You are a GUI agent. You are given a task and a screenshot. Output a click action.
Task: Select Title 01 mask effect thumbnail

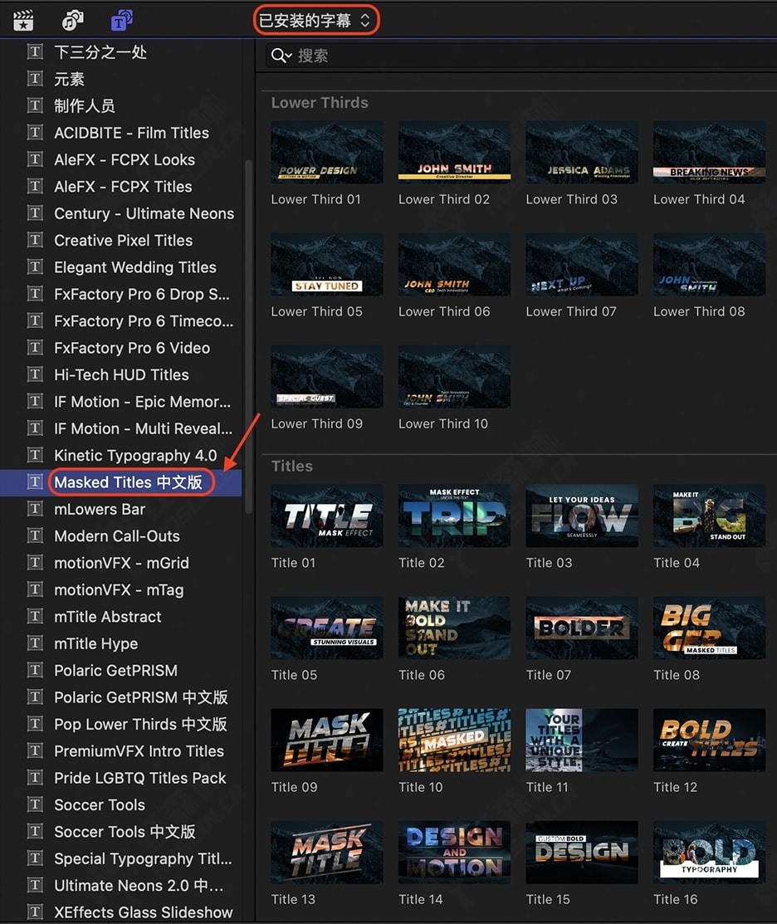327,516
